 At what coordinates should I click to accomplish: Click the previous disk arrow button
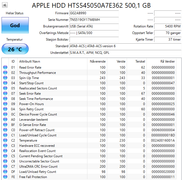point(5,5)
